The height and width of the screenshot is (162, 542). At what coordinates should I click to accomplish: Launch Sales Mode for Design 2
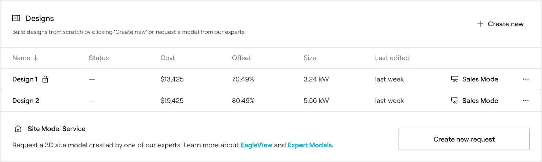[480, 101]
